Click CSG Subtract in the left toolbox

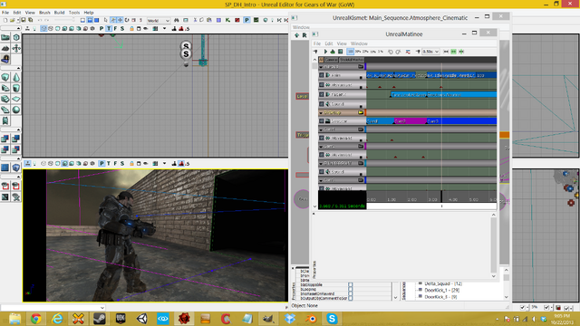pos(16,139)
